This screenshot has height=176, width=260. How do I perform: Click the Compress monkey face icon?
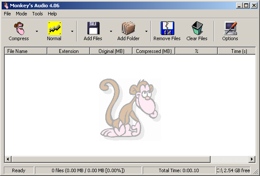pos(19,28)
